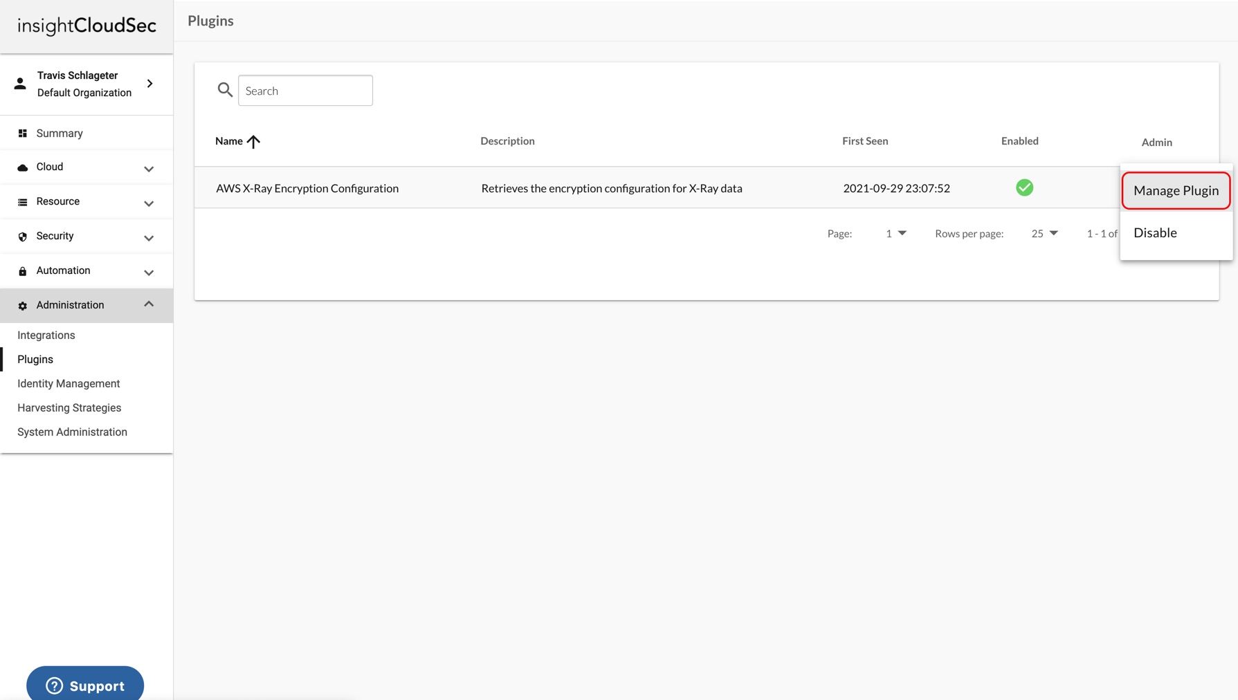Click the Cloud icon in sidebar
1238x700 pixels.
(x=23, y=167)
